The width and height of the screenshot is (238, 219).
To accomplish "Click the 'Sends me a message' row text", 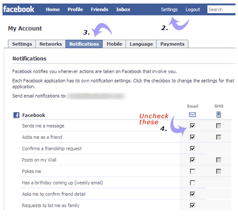I will [43, 126].
